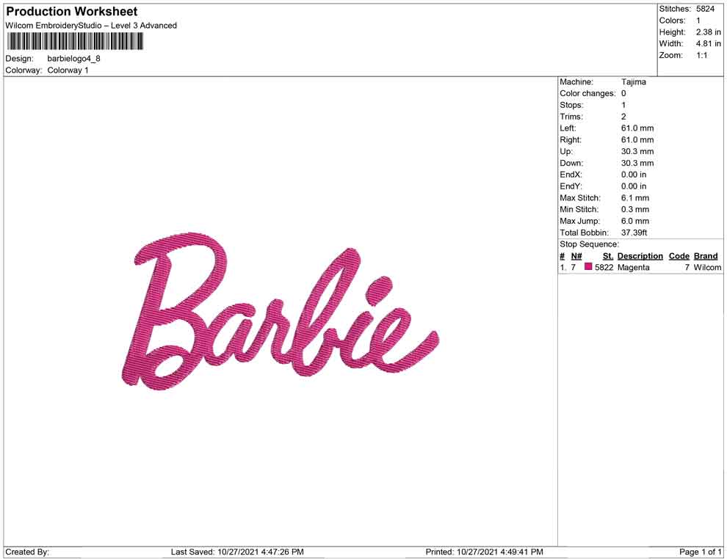727x559 pixels.
Task: Select 'Wilcom EmbroideryStudio – Level 3 Advanced' text
Action: tap(91, 26)
